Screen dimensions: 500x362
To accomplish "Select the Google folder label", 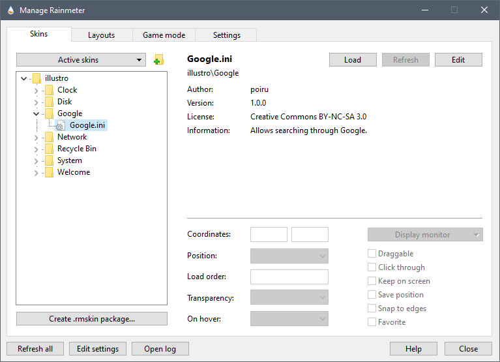I will tap(70, 113).
